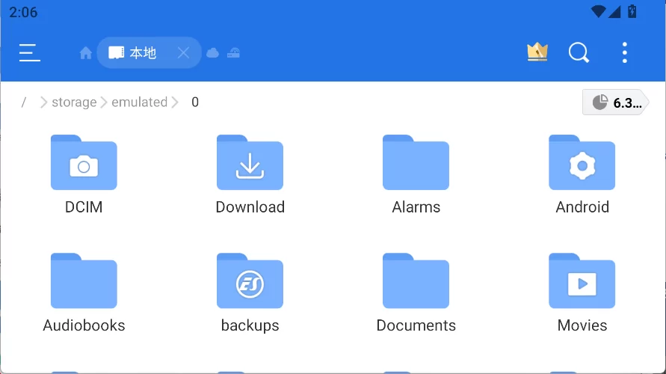Viewport: 666px width, 374px height.
Task: Navigate to storage in the breadcrumb
Action: point(74,102)
